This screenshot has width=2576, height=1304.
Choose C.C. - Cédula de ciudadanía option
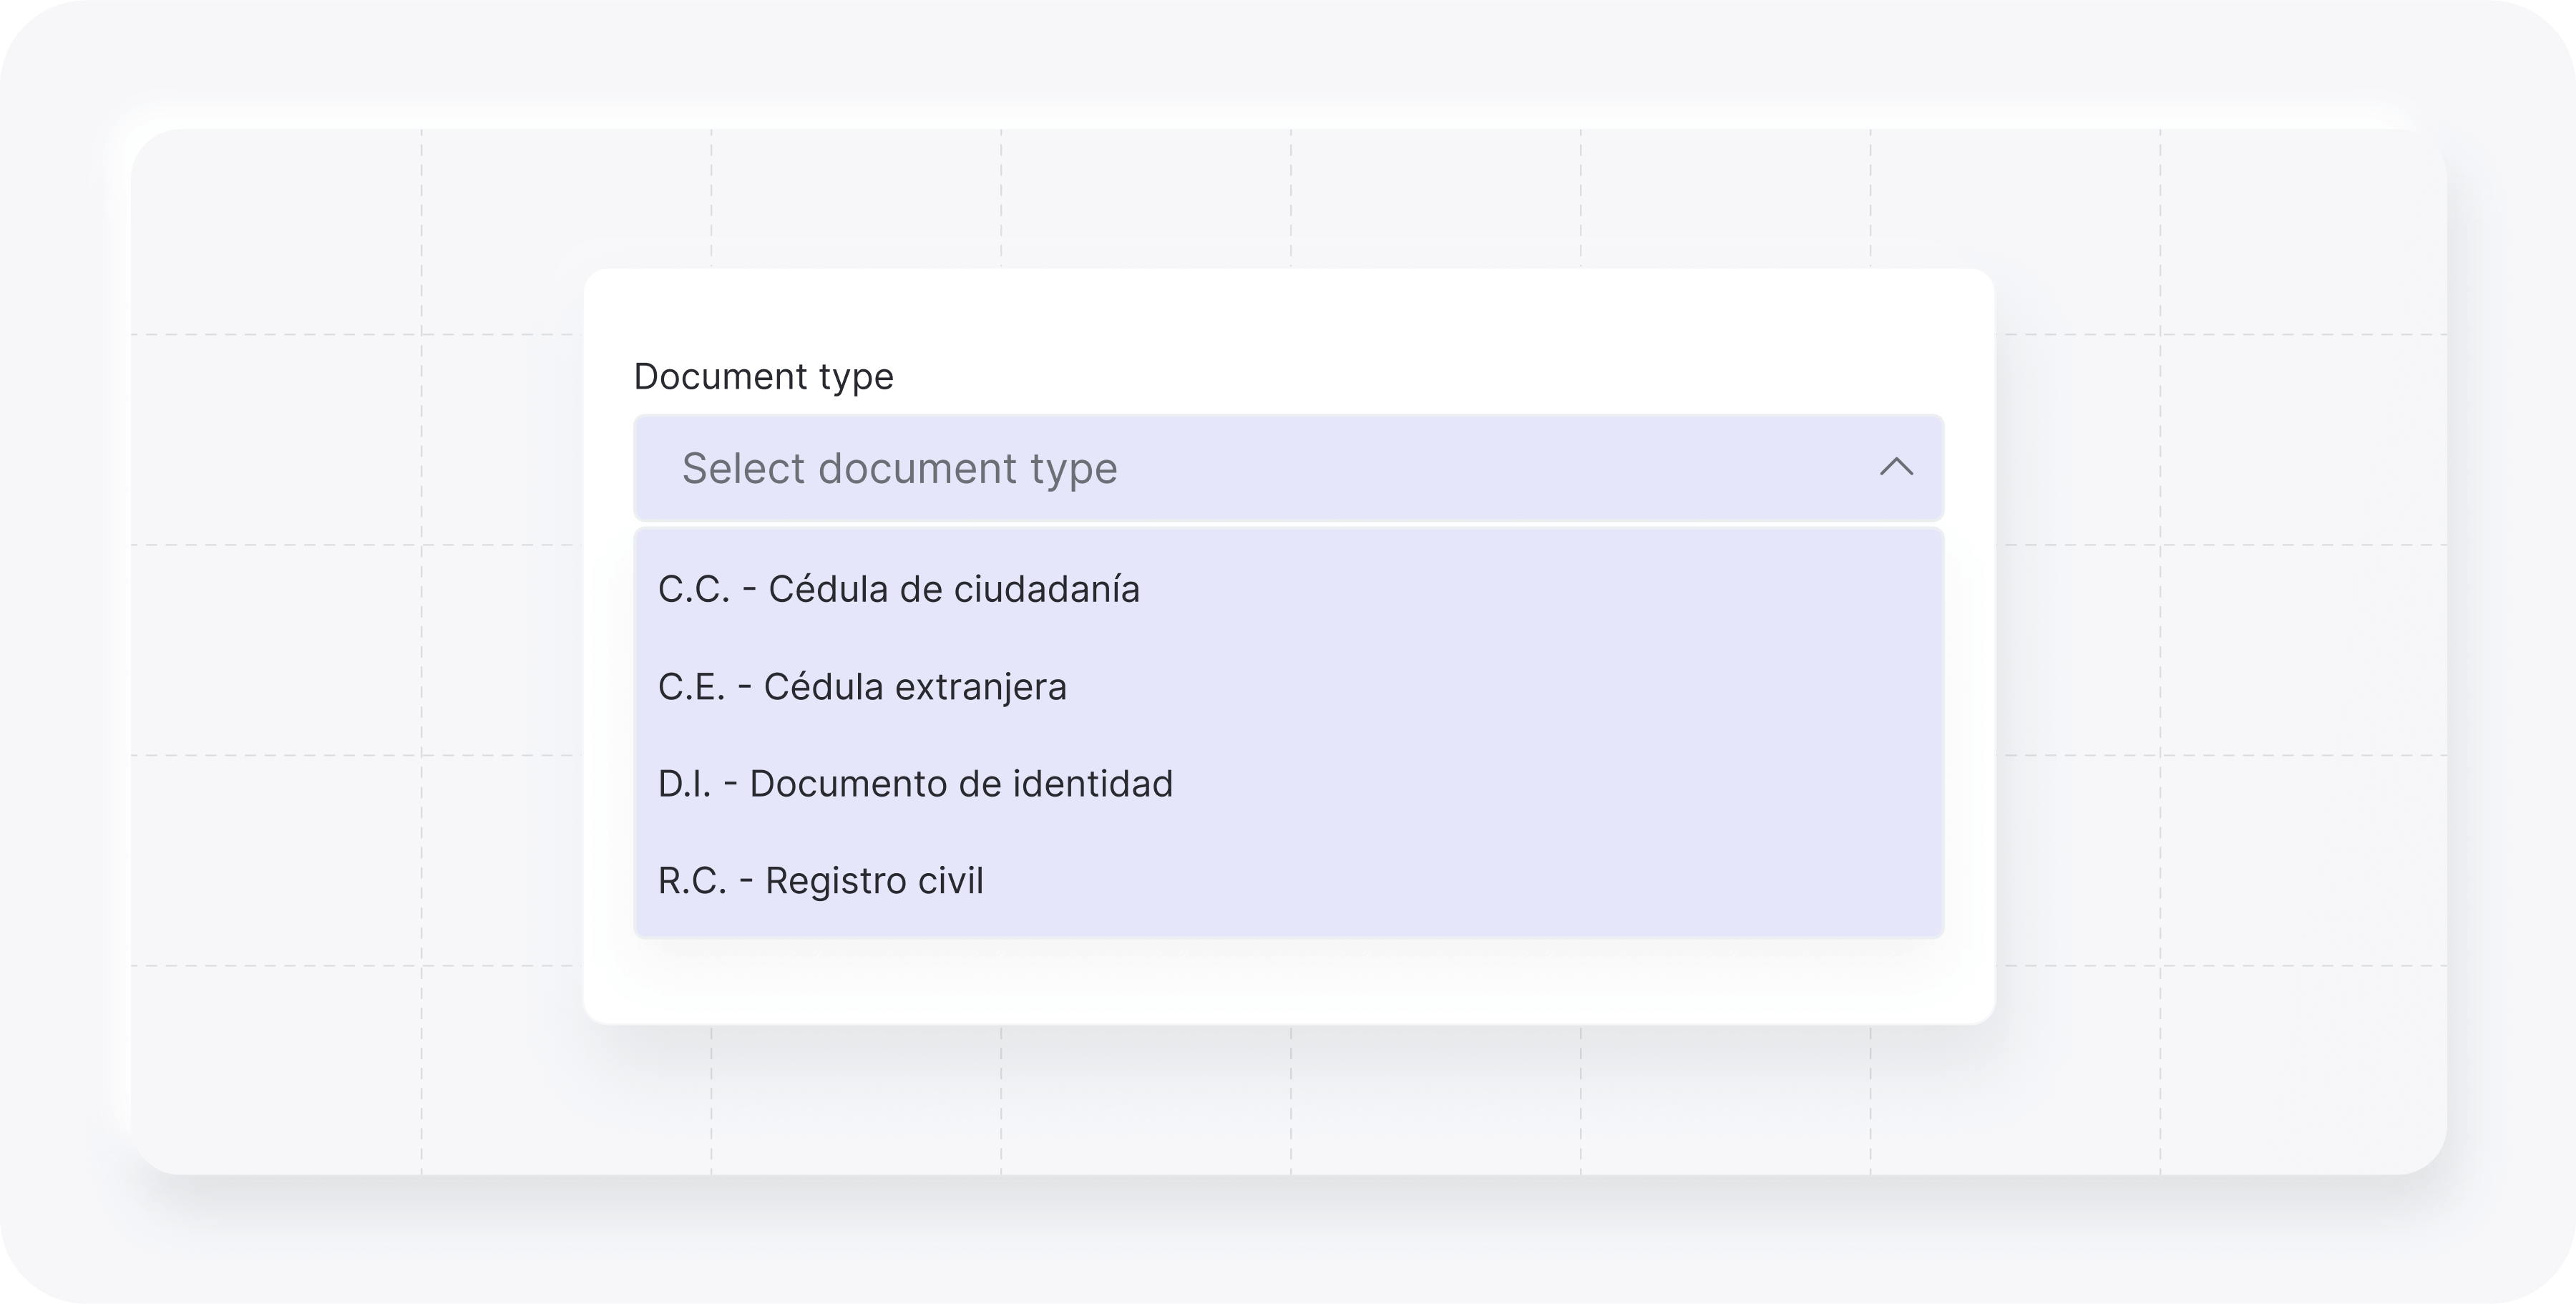tap(898, 589)
